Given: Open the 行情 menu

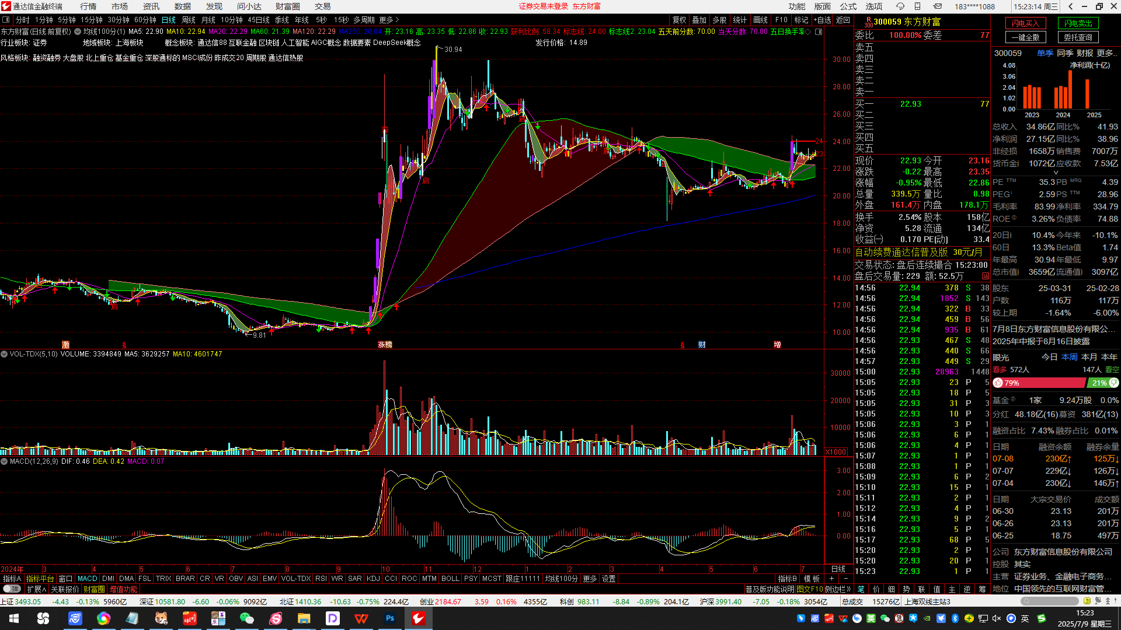Looking at the screenshot, I should pos(88,6).
